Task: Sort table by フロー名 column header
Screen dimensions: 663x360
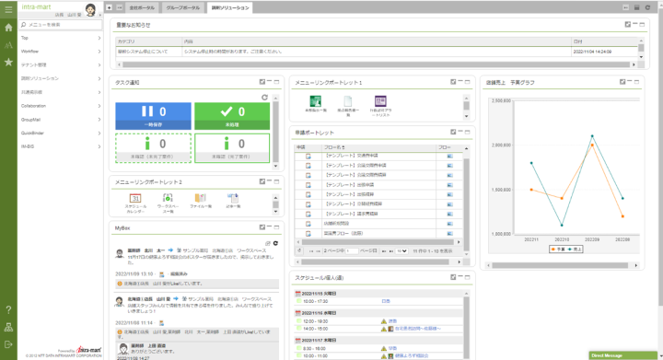Action: 334,147
